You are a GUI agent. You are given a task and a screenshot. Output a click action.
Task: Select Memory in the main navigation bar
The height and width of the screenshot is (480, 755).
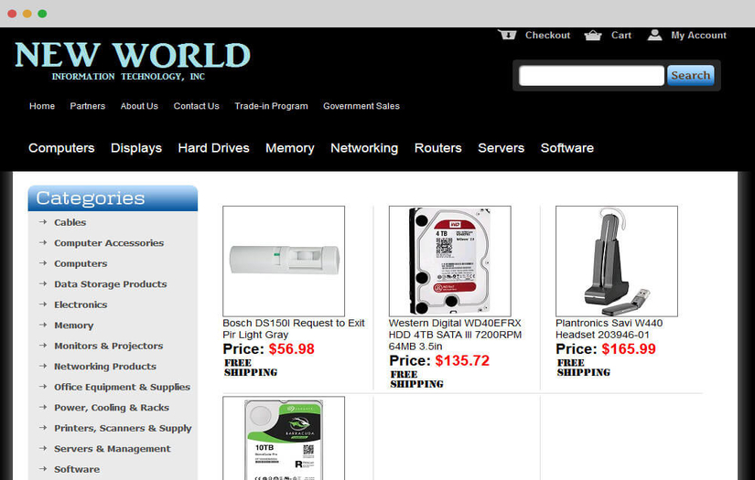tap(290, 148)
